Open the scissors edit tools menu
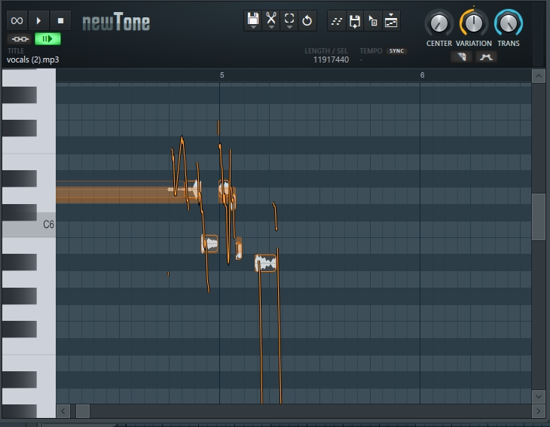The width and height of the screenshot is (550, 427). click(x=271, y=20)
